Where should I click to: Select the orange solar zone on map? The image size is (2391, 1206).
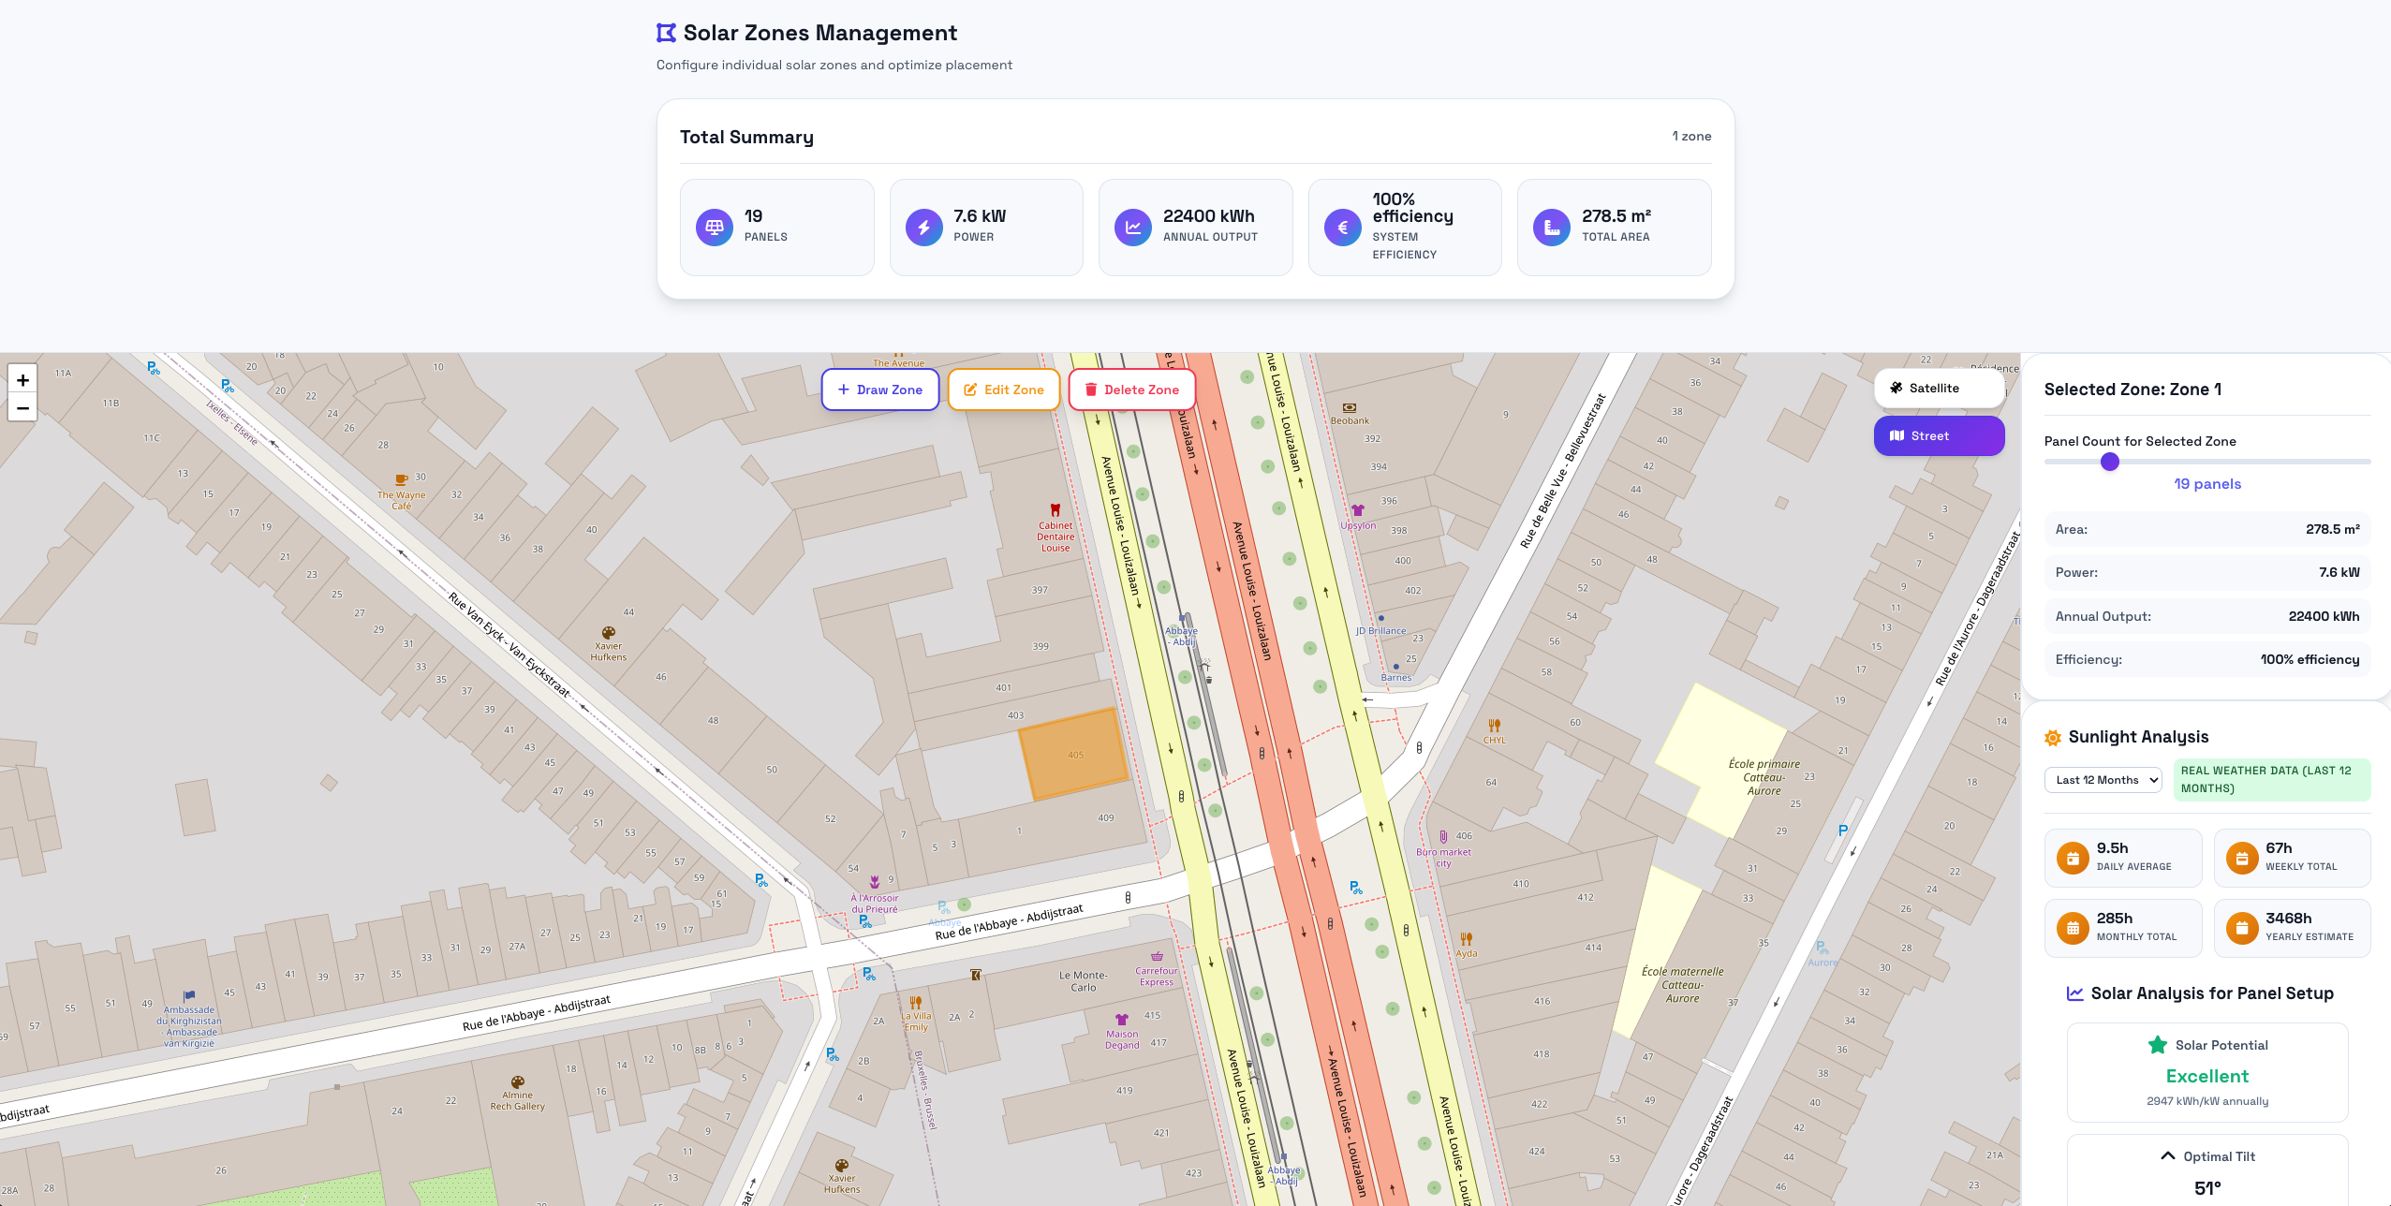(x=1073, y=754)
